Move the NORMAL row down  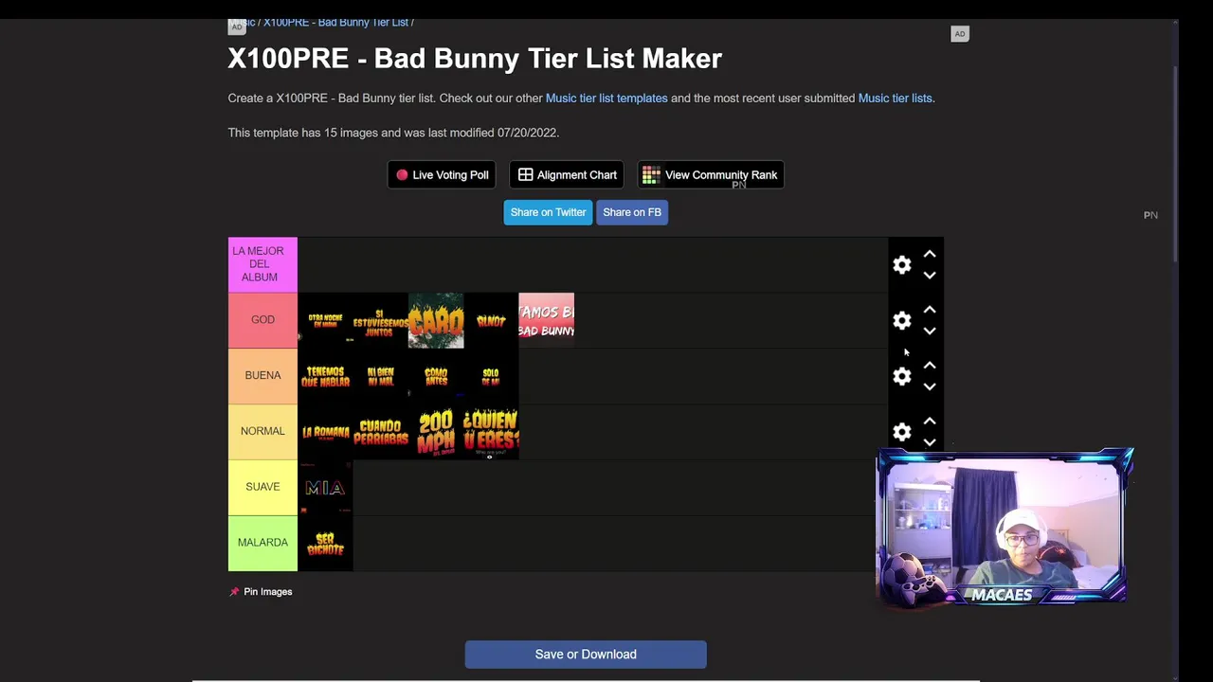930,442
